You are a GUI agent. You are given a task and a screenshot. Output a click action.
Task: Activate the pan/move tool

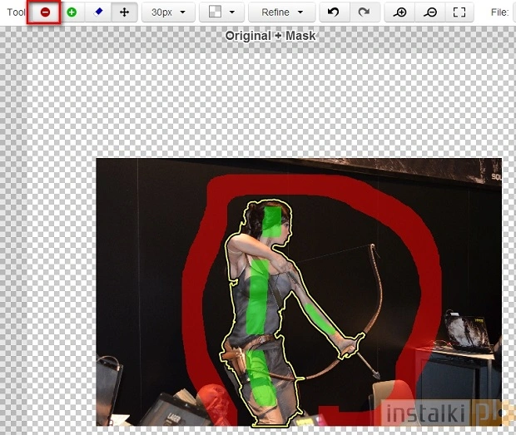[124, 12]
